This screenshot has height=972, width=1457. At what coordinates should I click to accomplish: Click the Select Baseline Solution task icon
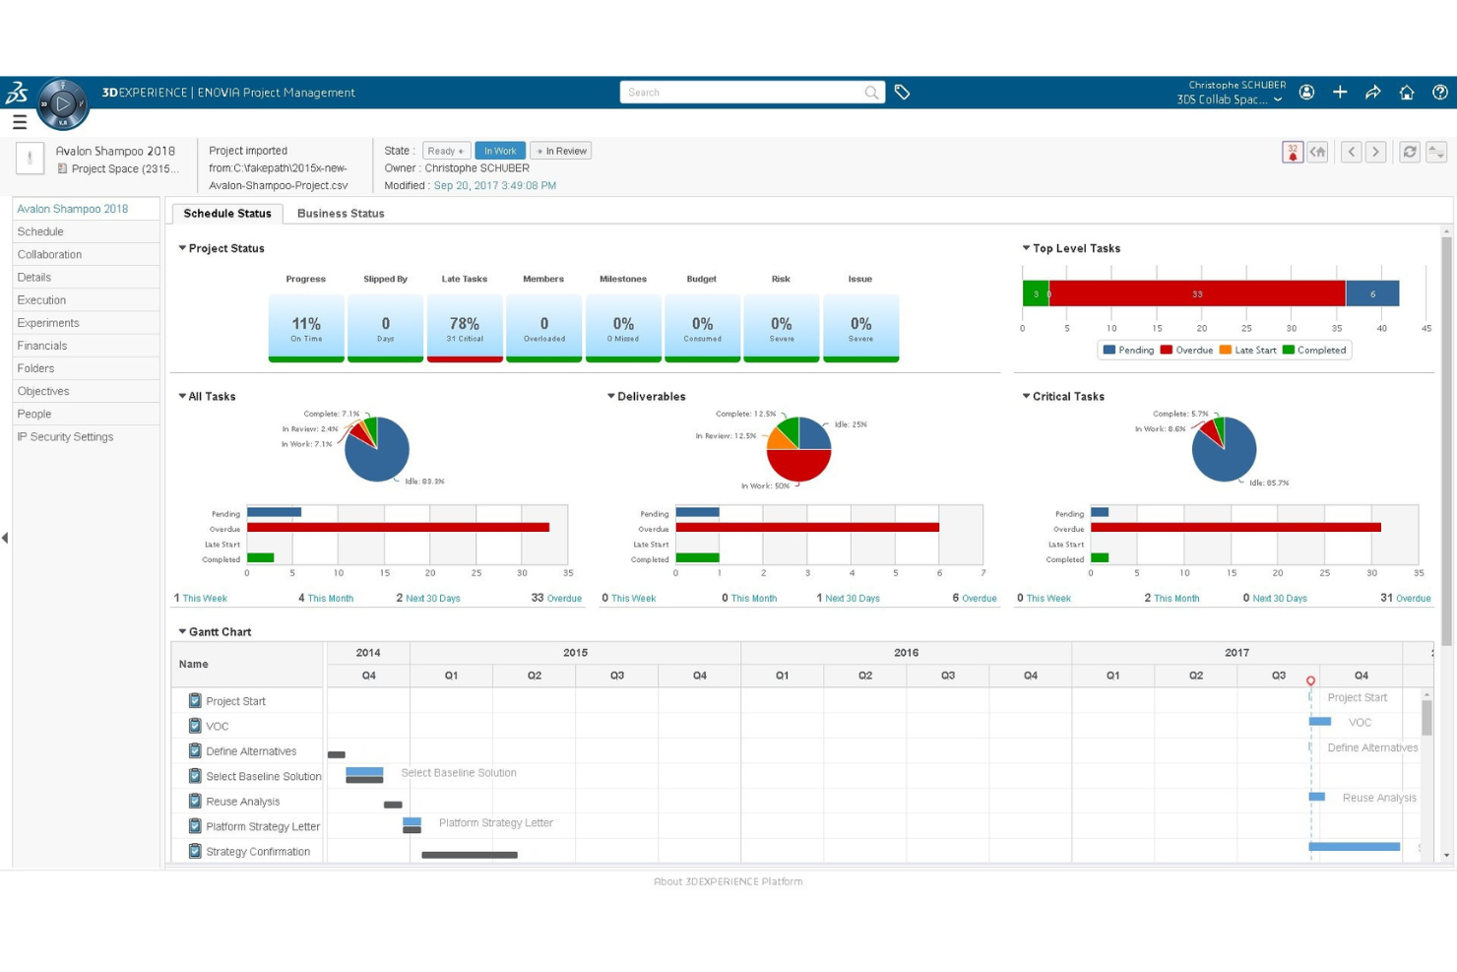[x=195, y=776]
